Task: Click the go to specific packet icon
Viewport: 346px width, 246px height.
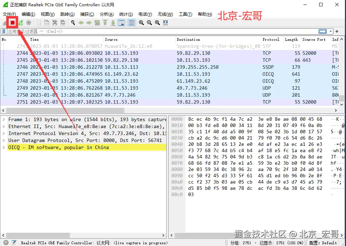Action: point(97,22)
